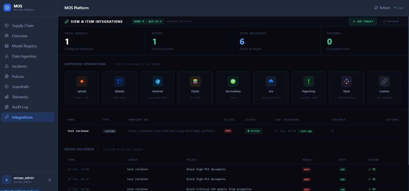Open the Incidents page
The height and width of the screenshot is (191, 409).
(28, 66)
